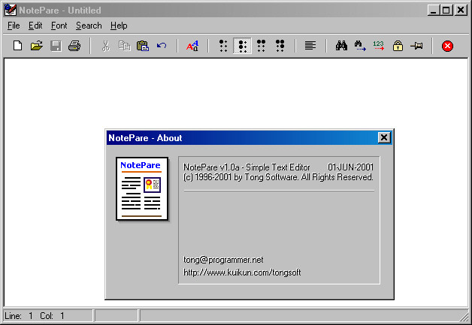Open the Font menu

pos(59,26)
